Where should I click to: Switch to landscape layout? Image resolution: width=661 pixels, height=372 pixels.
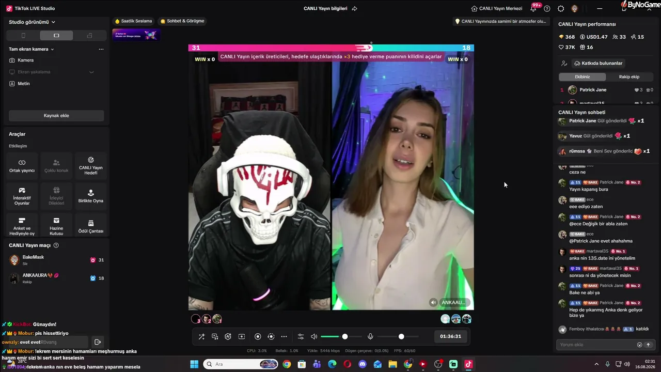(56, 36)
